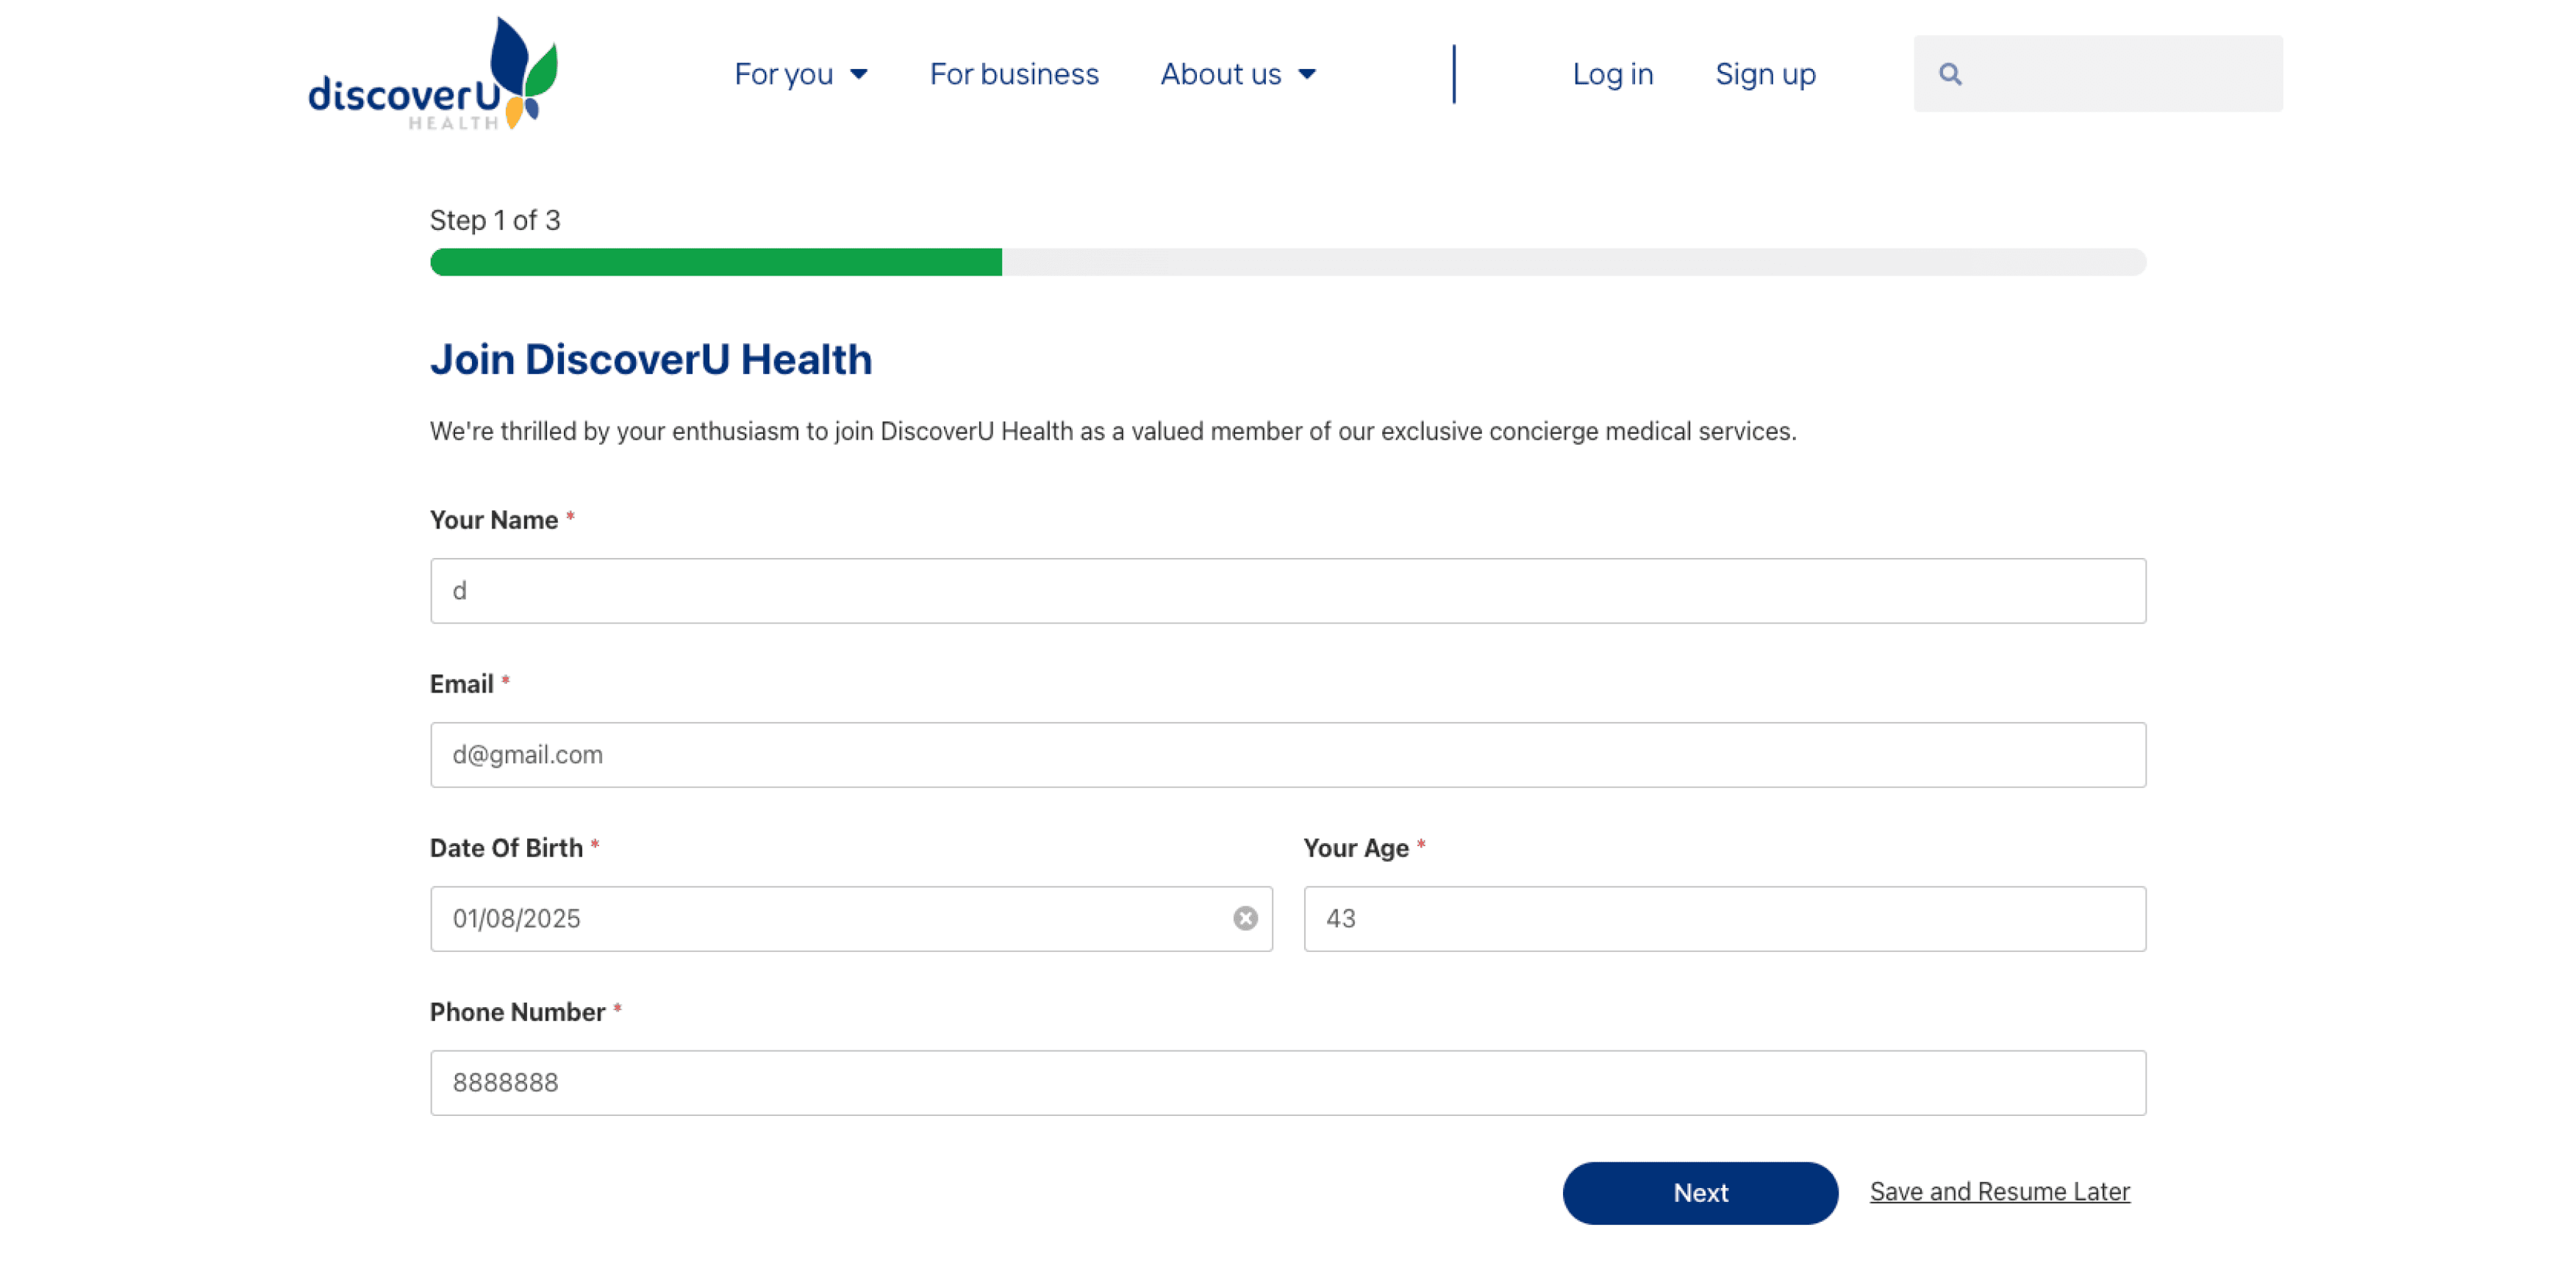Image resolution: width=2576 pixels, height=1288 pixels.
Task: Open the For you menu
Action: pyautogui.click(x=784, y=74)
